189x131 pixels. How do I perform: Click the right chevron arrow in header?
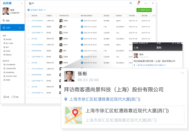153,3
